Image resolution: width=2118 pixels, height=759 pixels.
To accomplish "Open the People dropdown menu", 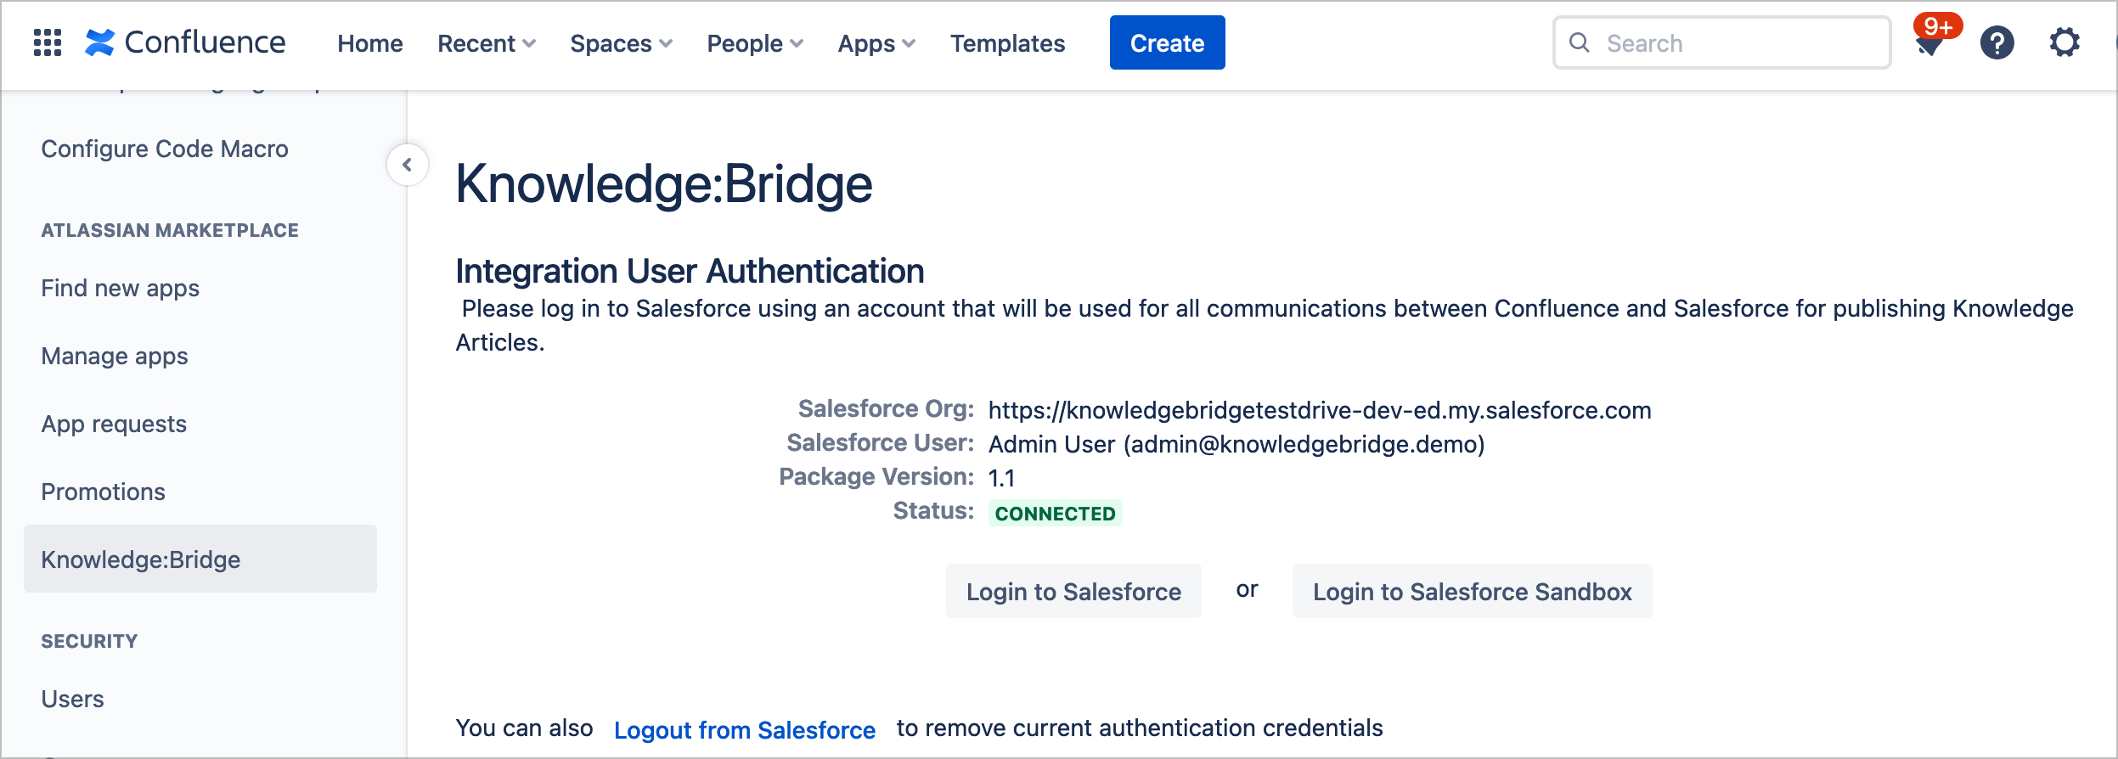I will [754, 43].
